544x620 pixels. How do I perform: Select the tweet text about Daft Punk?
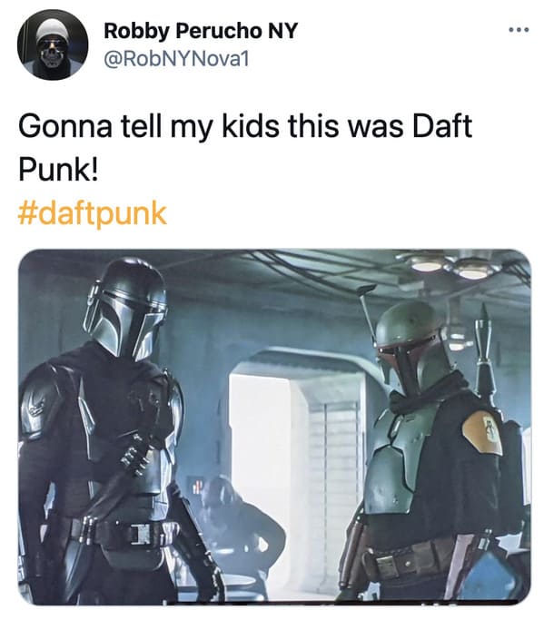pyautogui.click(x=245, y=147)
